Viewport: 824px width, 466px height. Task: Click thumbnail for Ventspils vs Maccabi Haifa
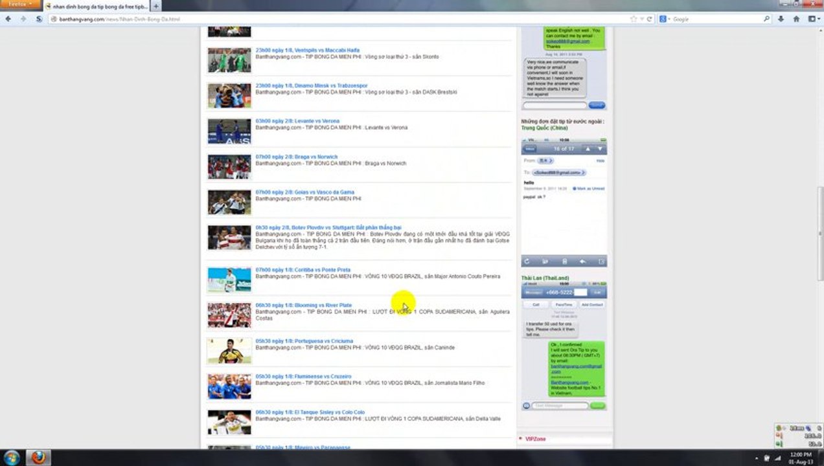tap(229, 60)
